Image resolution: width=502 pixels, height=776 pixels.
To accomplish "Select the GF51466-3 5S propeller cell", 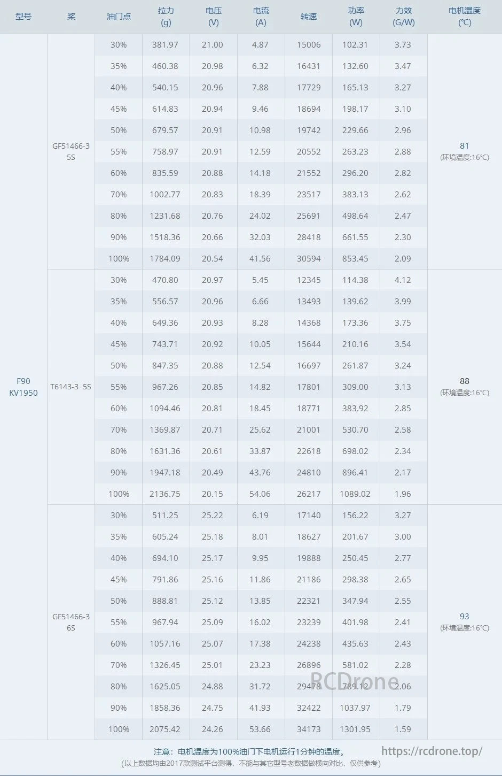I will point(71,151).
